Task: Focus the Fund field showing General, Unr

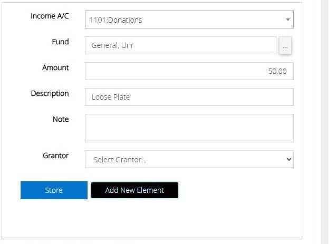Action: [x=179, y=45]
